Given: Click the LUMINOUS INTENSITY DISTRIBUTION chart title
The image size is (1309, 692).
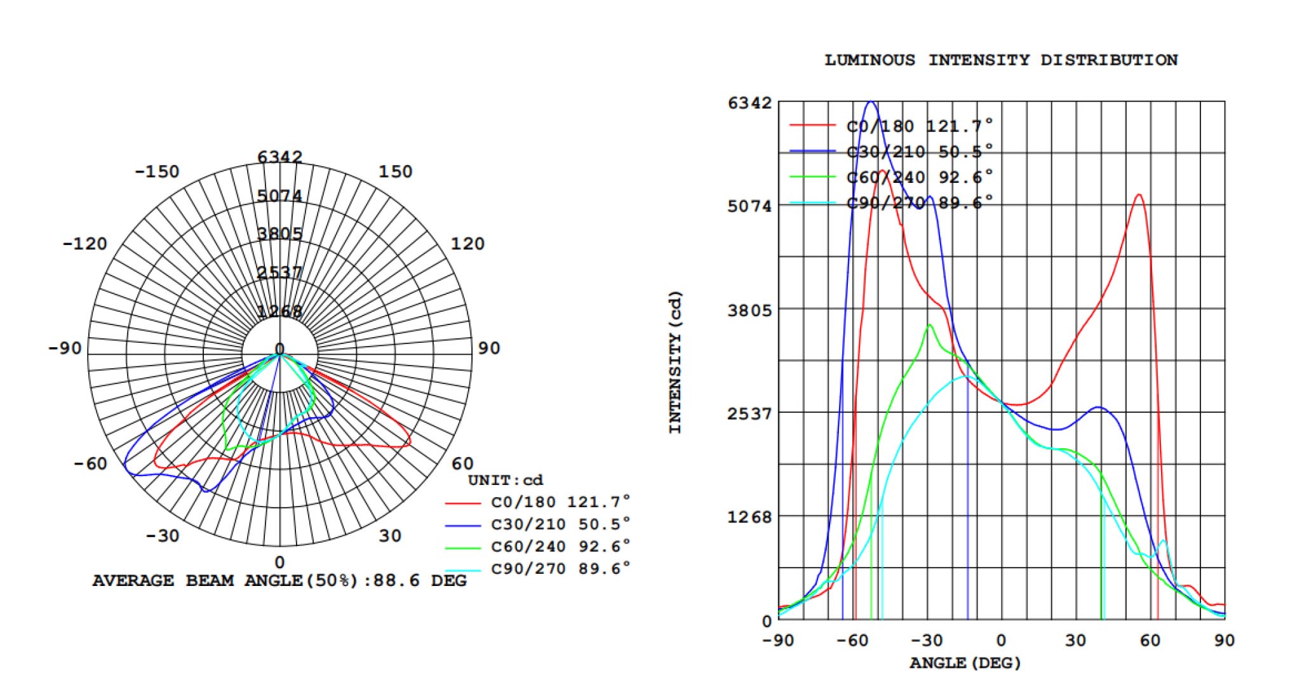Looking at the screenshot, I should point(1001,60).
